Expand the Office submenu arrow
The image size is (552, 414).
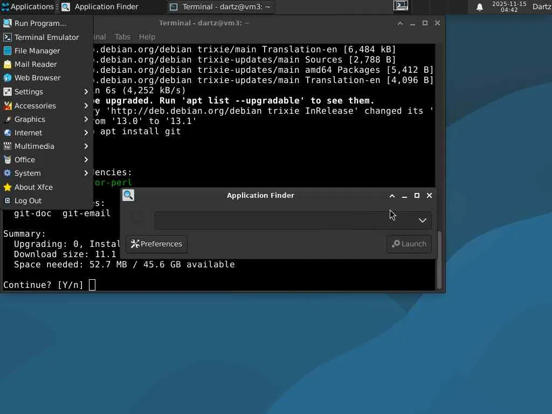click(86, 160)
